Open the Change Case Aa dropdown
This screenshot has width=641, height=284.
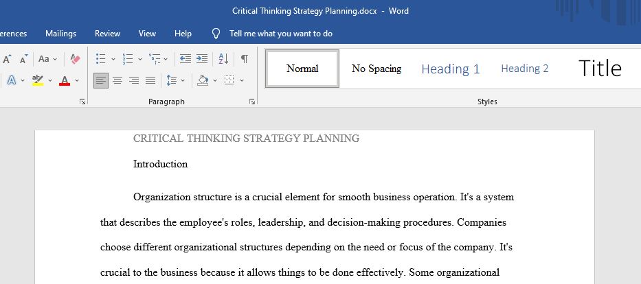pos(48,59)
